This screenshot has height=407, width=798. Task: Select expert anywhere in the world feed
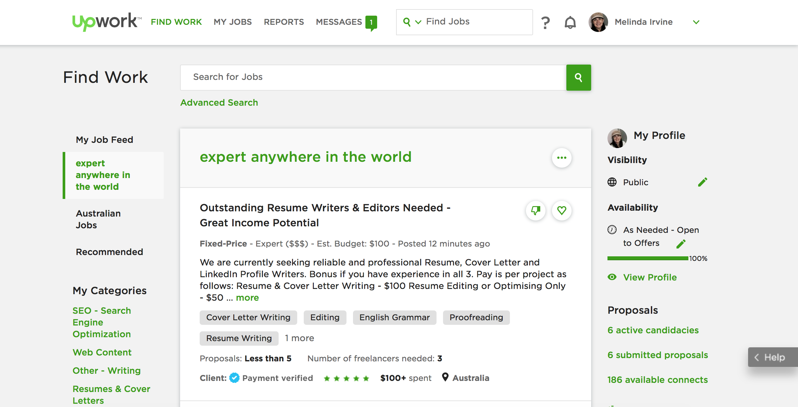pyautogui.click(x=113, y=175)
